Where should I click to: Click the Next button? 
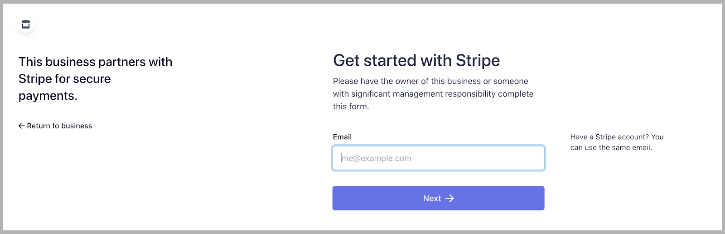pos(438,198)
